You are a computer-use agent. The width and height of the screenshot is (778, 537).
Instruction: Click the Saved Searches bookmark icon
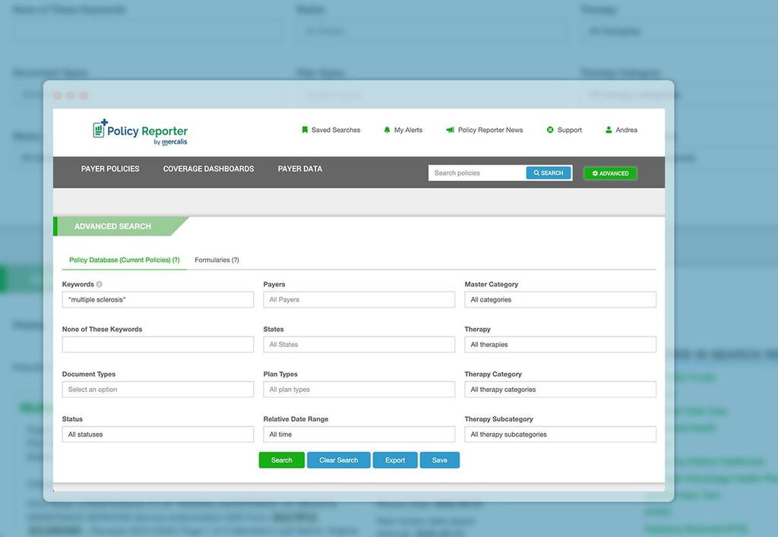(x=305, y=130)
